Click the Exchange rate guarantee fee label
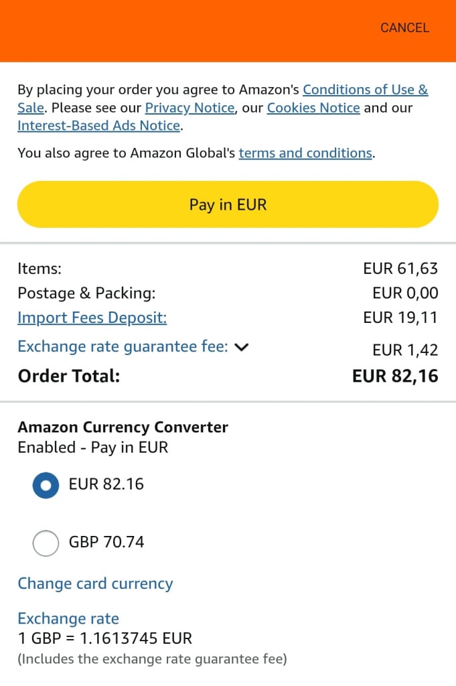This screenshot has height=686, width=456. 123,347
